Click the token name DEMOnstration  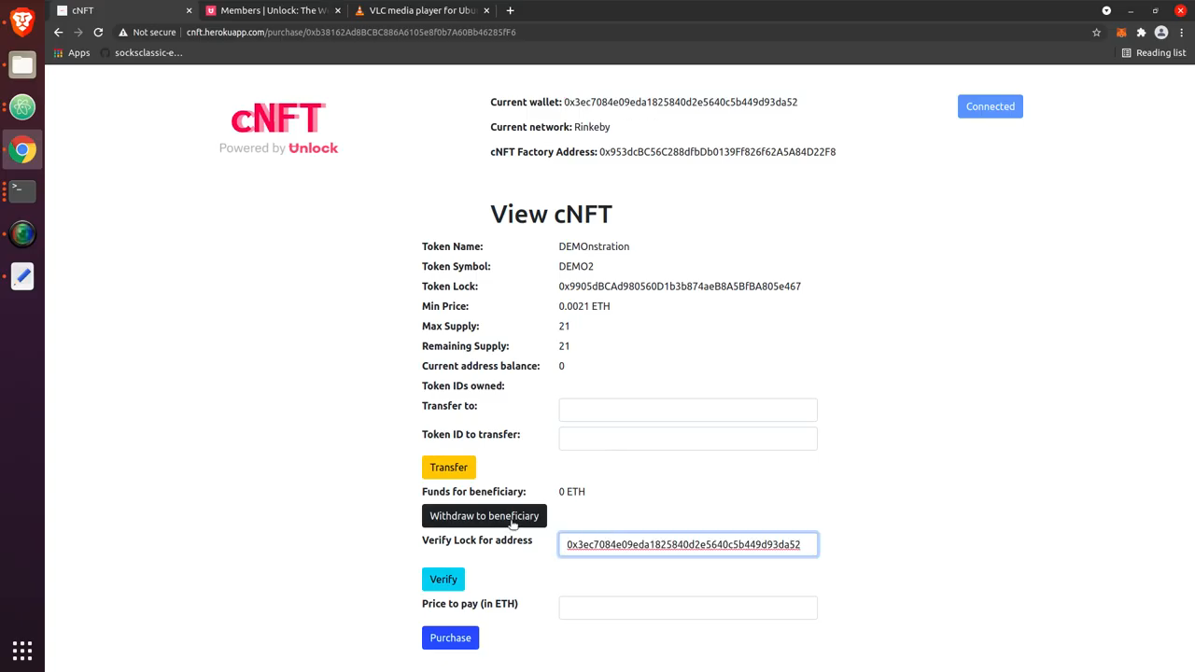(x=594, y=246)
